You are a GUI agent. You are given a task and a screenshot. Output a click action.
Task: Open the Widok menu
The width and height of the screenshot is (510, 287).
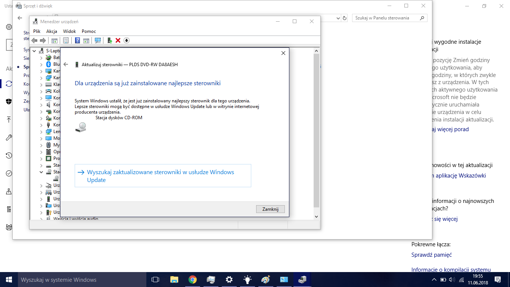69,31
